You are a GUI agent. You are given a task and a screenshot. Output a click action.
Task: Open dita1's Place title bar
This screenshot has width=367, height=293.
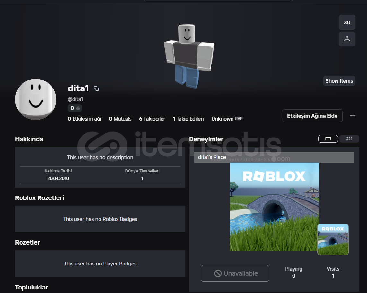pyautogui.click(x=274, y=157)
